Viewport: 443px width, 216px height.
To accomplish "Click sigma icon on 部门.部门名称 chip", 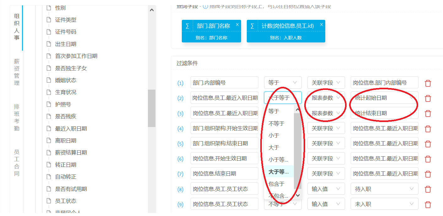I will (x=187, y=26).
